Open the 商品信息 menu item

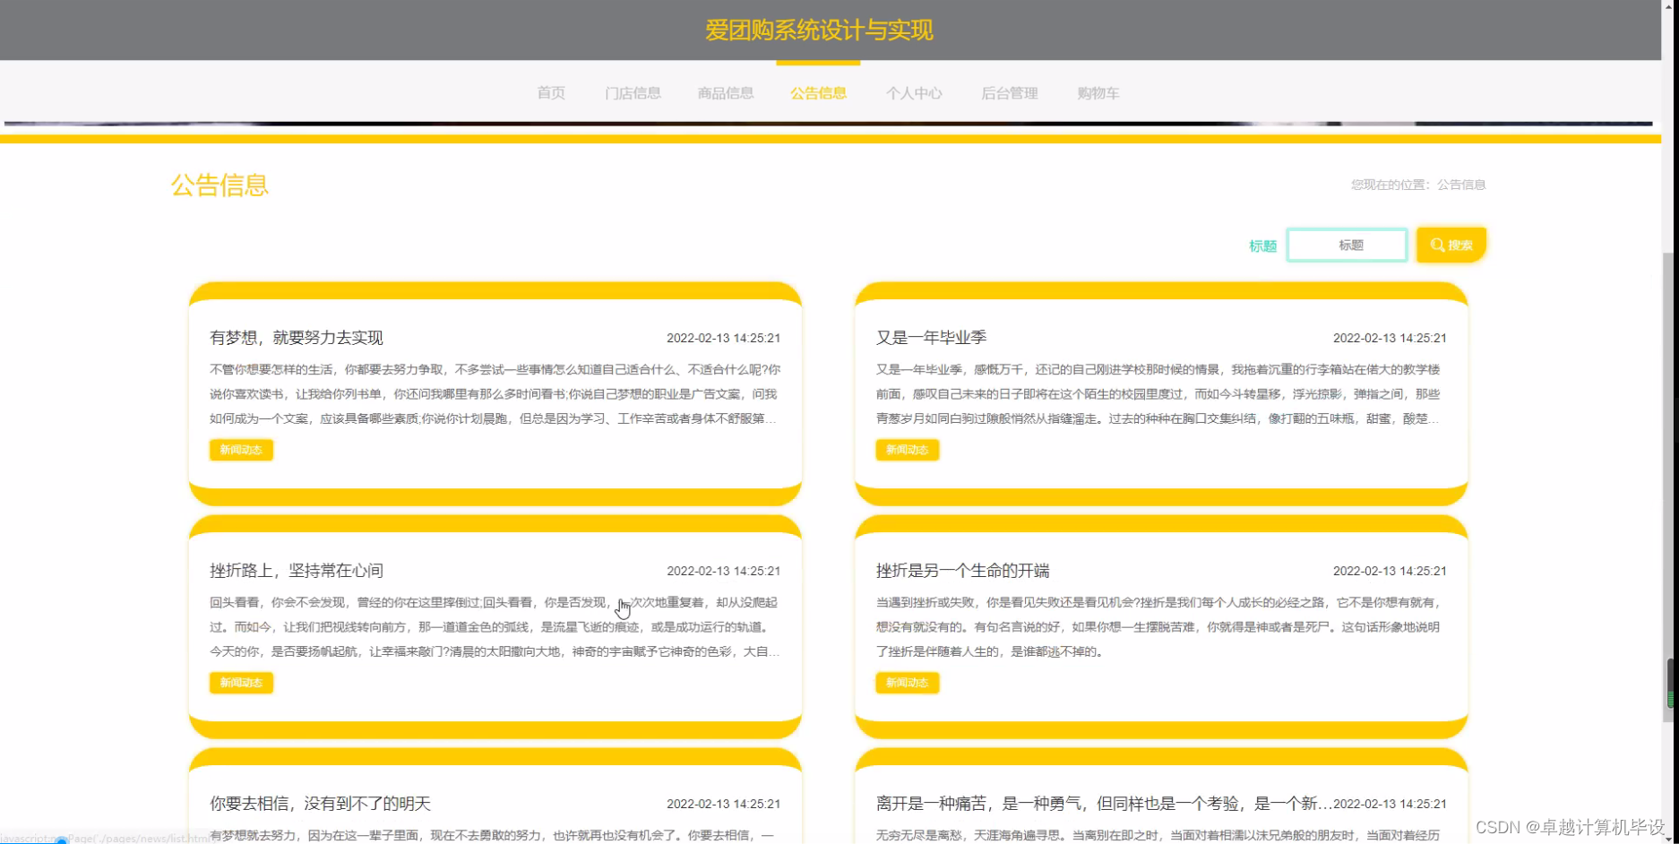(x=726, y=93)
